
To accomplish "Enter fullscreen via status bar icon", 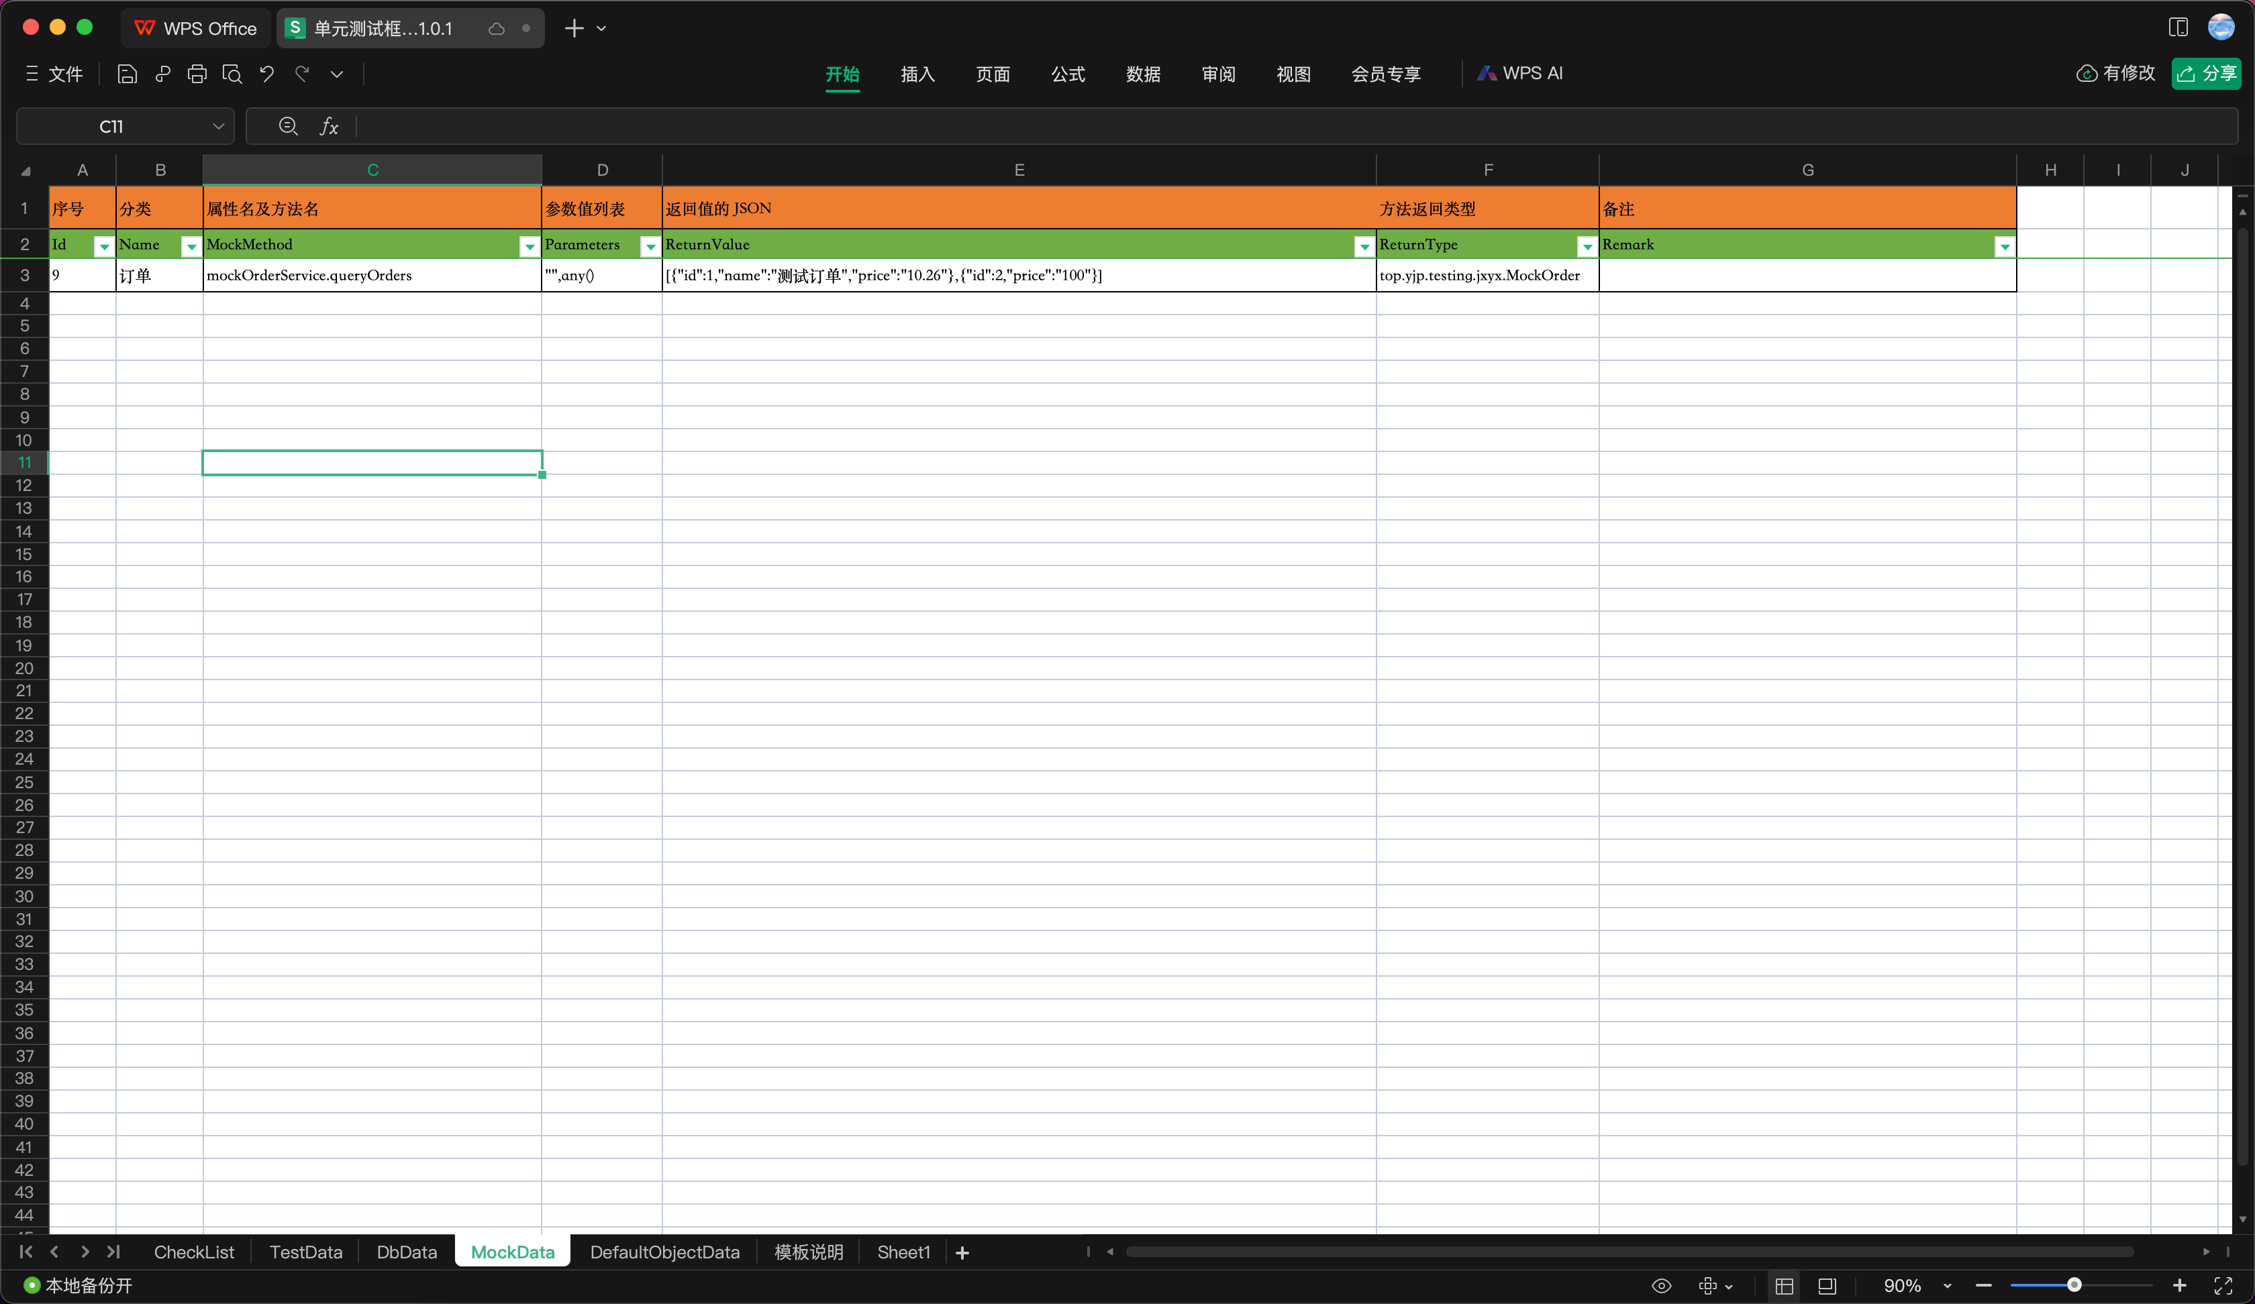I will click(x=2223, y=1285).
